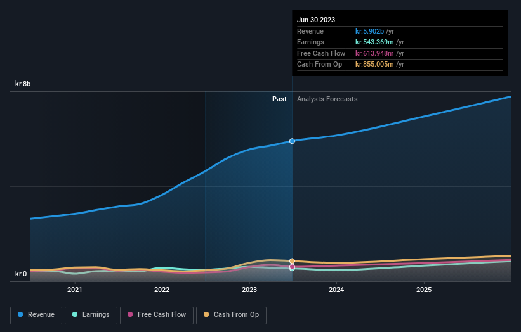Click the 'Revenue' row label in tooltip
Image resolution: width=521 pixels, height=332 pixels.
[310, 31]
